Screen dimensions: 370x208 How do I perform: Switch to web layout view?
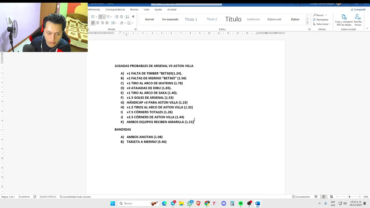(x=331, y=197)
